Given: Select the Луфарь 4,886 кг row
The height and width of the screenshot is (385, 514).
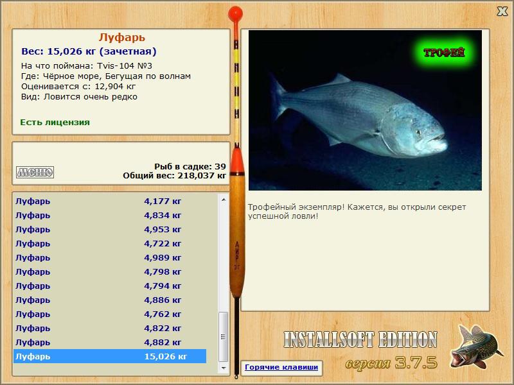Looking at the screenshot, I should pos(110,300).
